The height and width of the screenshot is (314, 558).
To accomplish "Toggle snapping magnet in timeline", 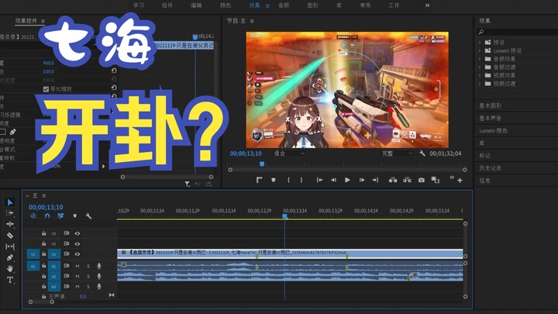I will 47,216.
